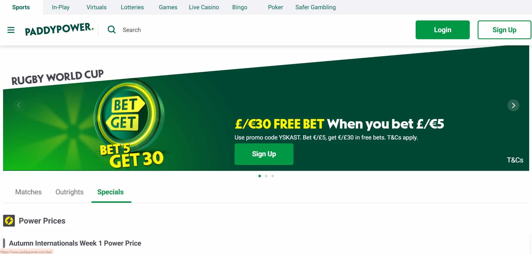Click the Paddy Power logo
532x254 pixels.
click(x=59, y=29)
